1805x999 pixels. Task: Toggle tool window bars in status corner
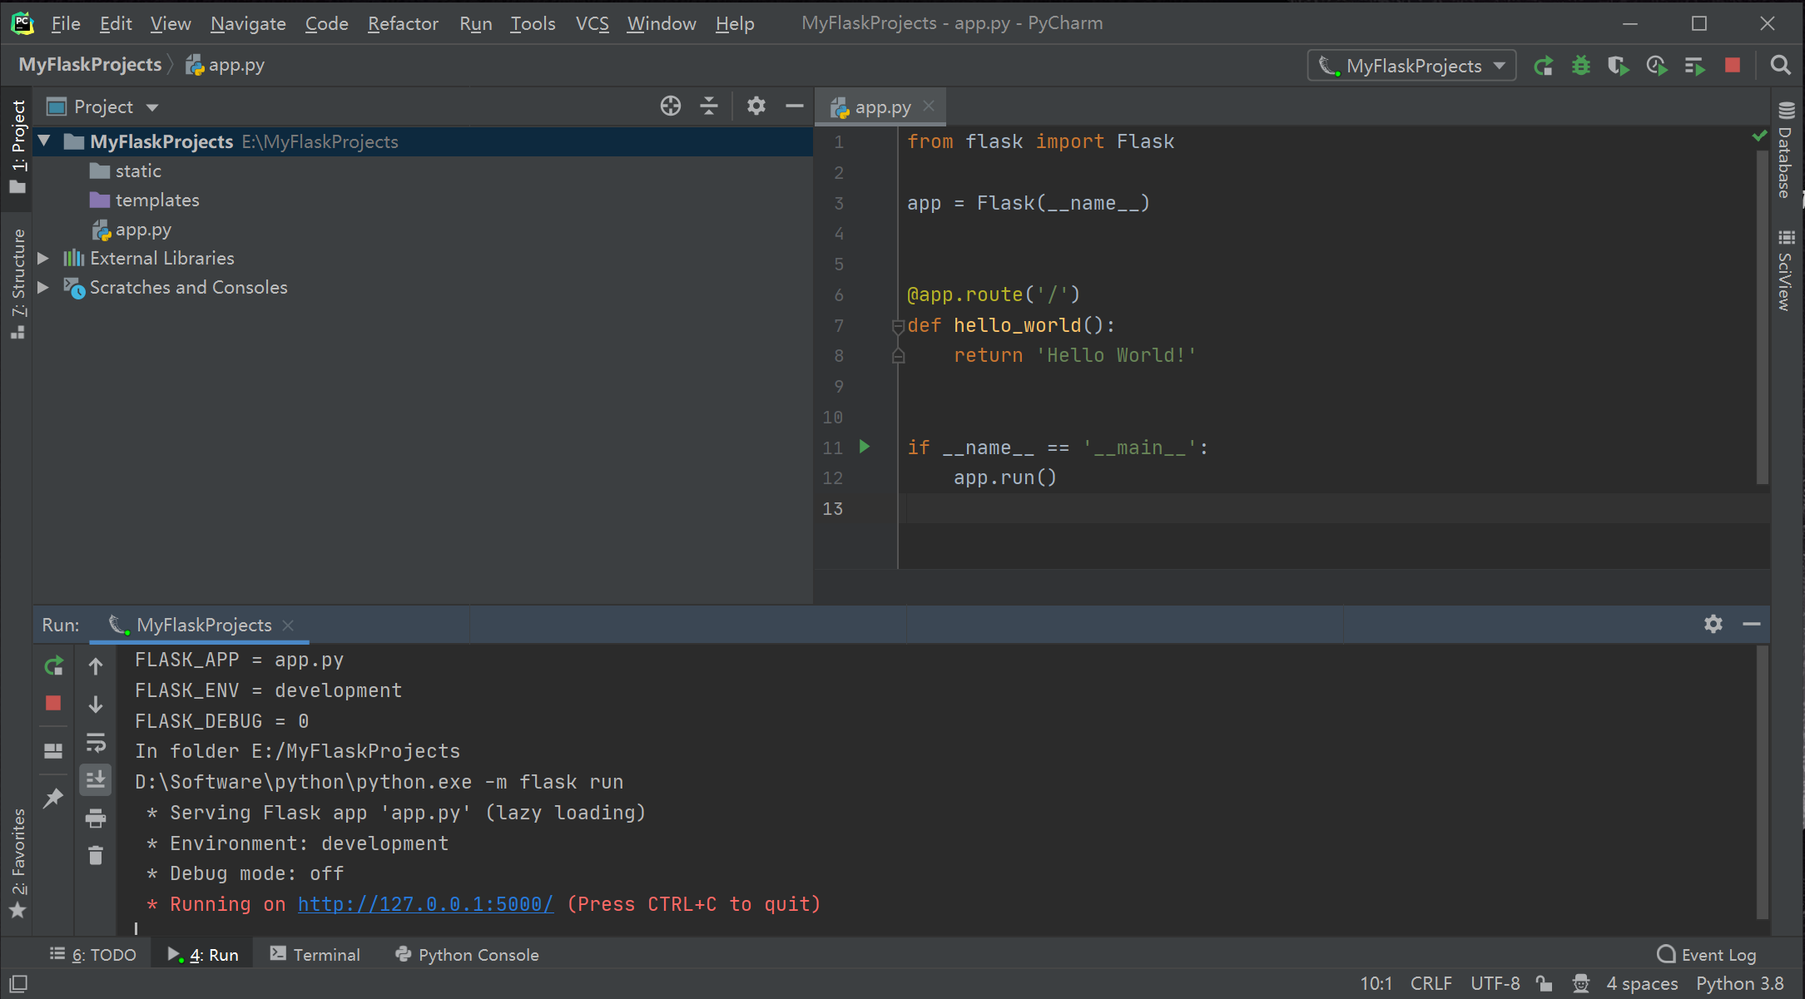17,984
